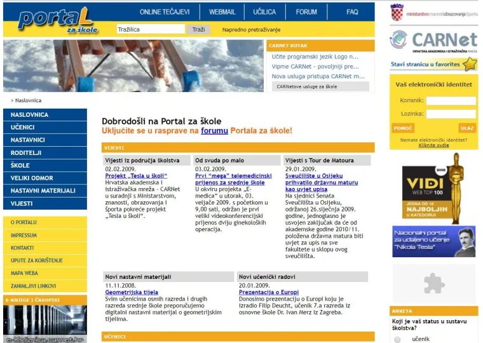Screen dimensions: 483x343
Task: Open 'Nova usluga pristupa CARNet' link
Action: click(318, 76)
